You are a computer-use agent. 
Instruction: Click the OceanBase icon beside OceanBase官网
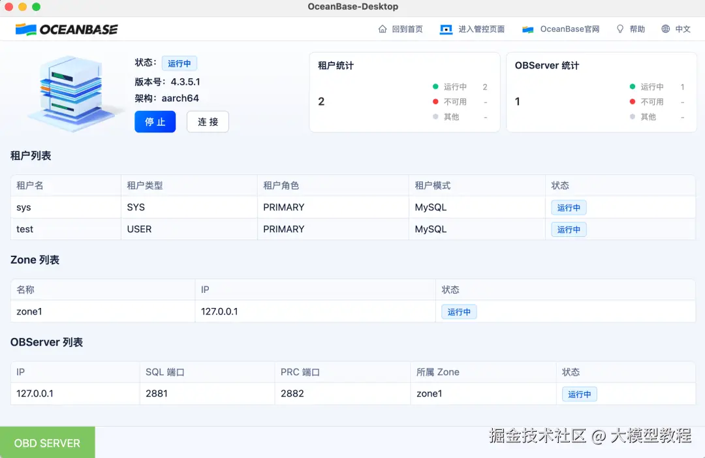tap(525, 29)
